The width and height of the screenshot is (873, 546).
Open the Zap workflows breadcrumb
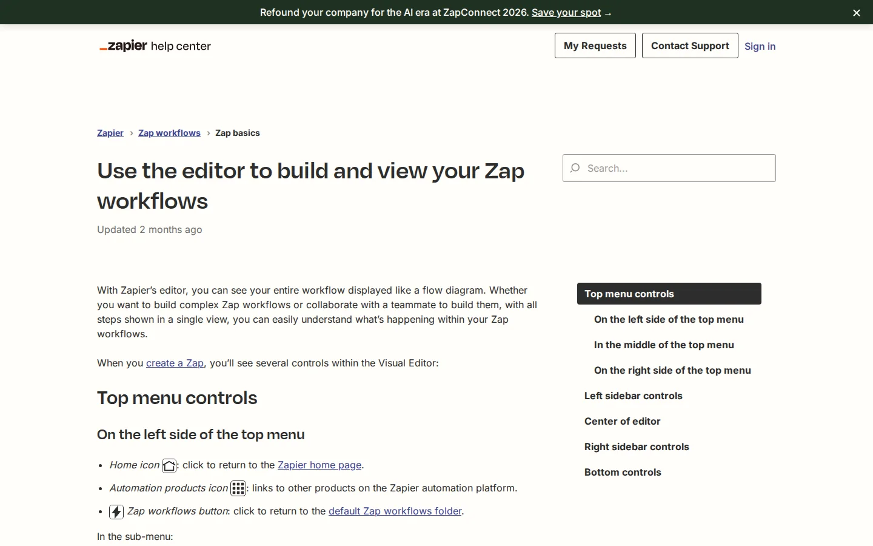169,133
